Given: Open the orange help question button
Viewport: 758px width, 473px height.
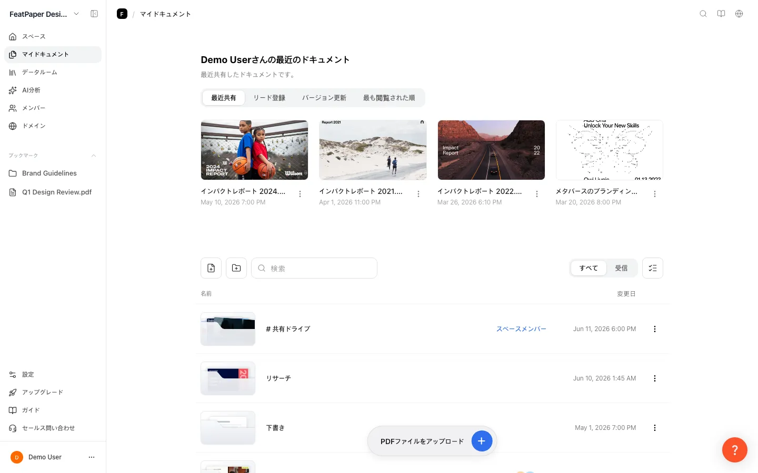Looking at the screenshot, I should coord(735,450).
